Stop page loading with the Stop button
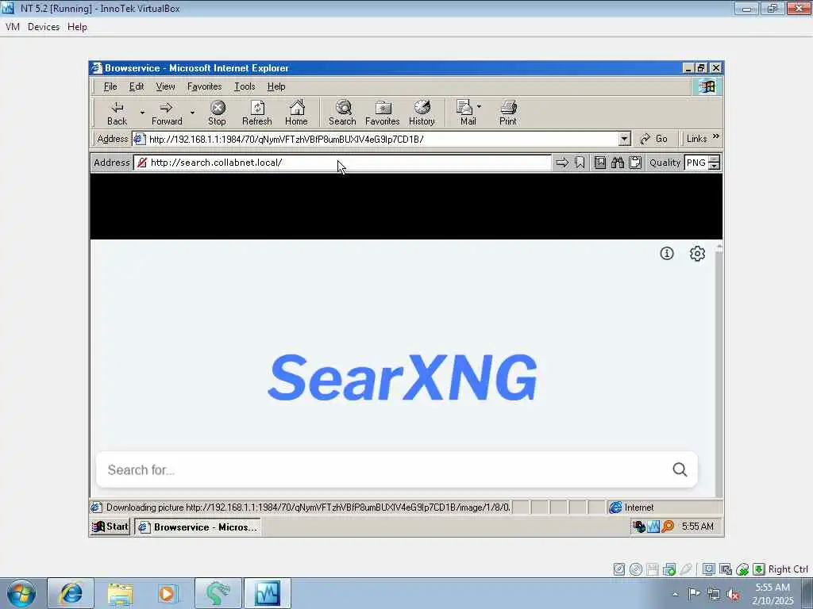Image resolution: width=813 pixels, height=609 pixels. pos(218,113)
